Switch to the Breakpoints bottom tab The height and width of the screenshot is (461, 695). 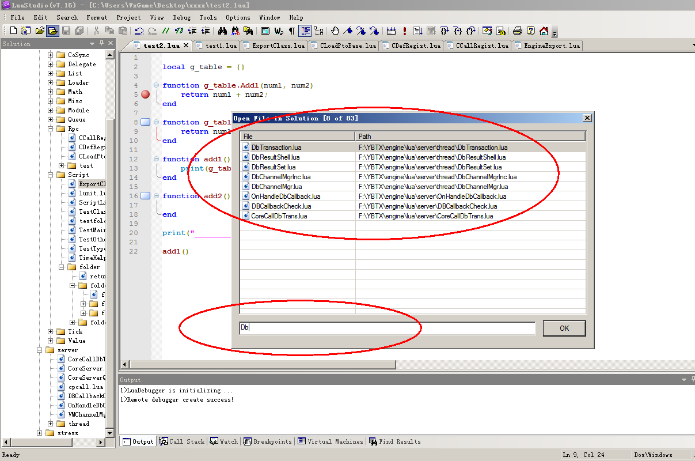267,441
